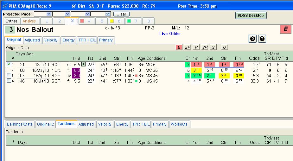Viewport: 293px width, 161px height.
Task: Open the upper Primary tab
Action: pos(106,40)
